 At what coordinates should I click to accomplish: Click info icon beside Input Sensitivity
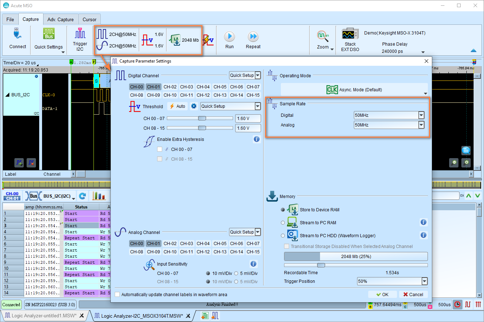pyautogui.click(x=253, y=264)
